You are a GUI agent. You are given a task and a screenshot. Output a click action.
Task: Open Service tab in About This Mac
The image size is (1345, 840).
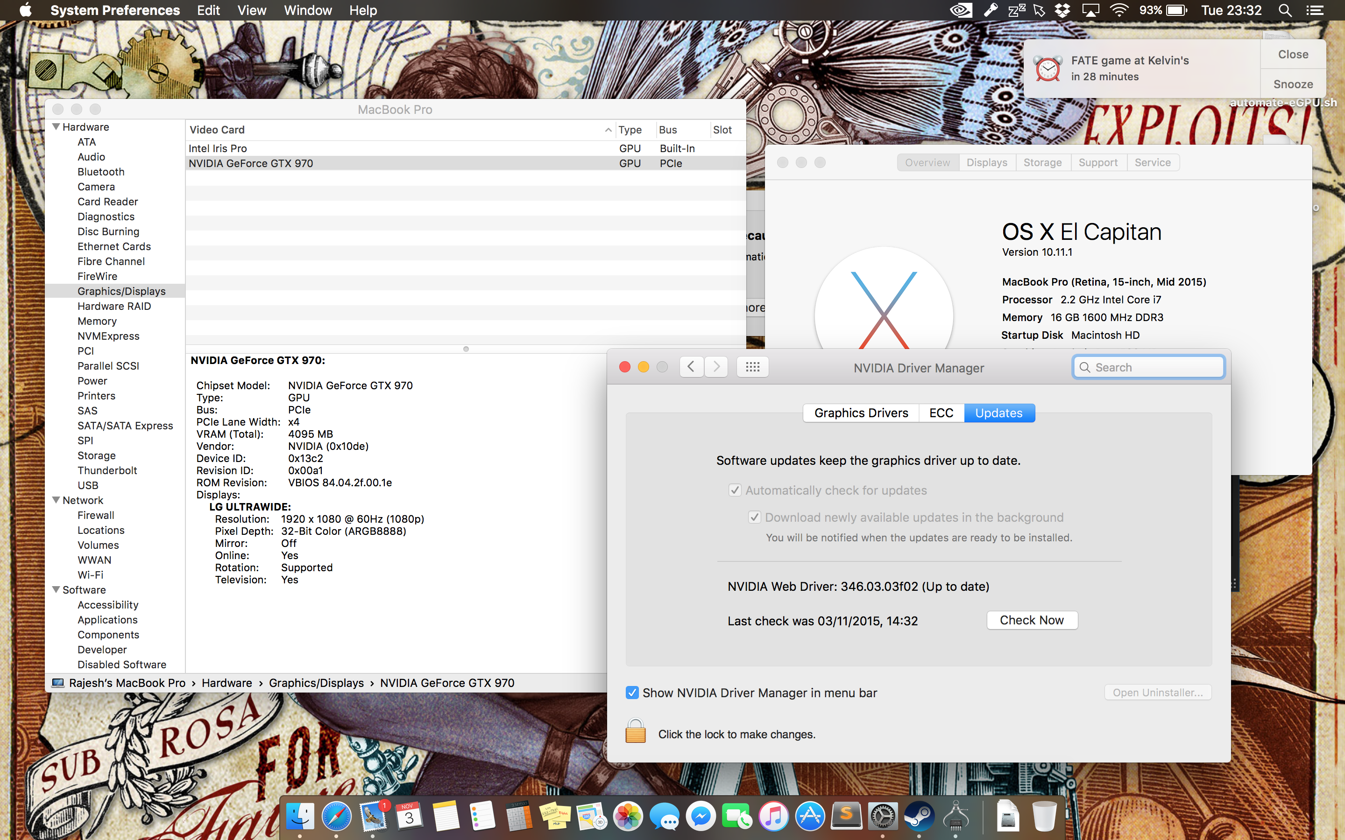click(1153, 162)
